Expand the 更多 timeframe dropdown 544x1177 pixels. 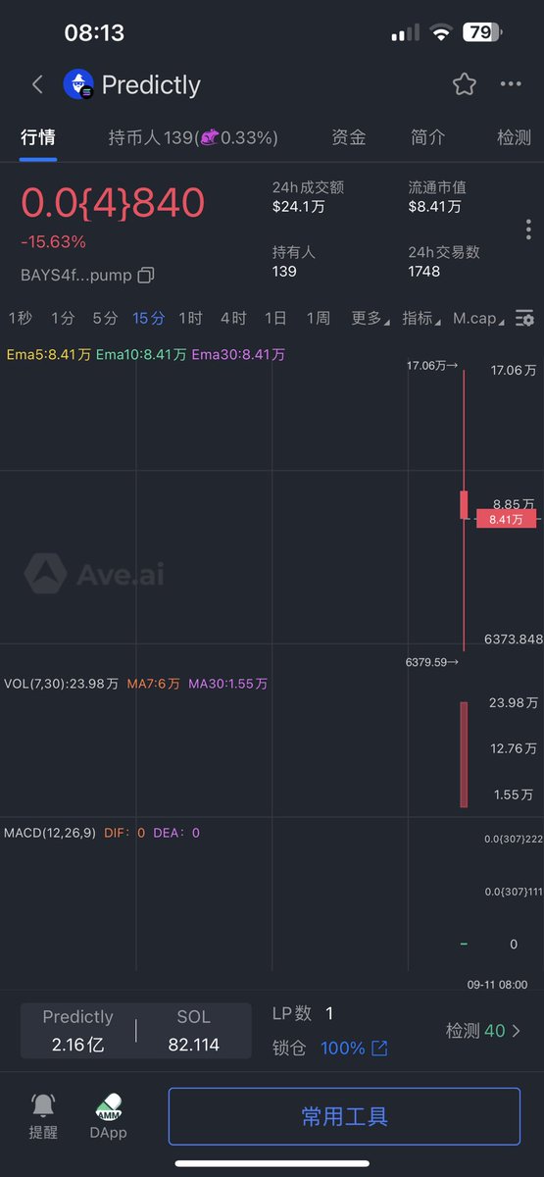(370, 318)
